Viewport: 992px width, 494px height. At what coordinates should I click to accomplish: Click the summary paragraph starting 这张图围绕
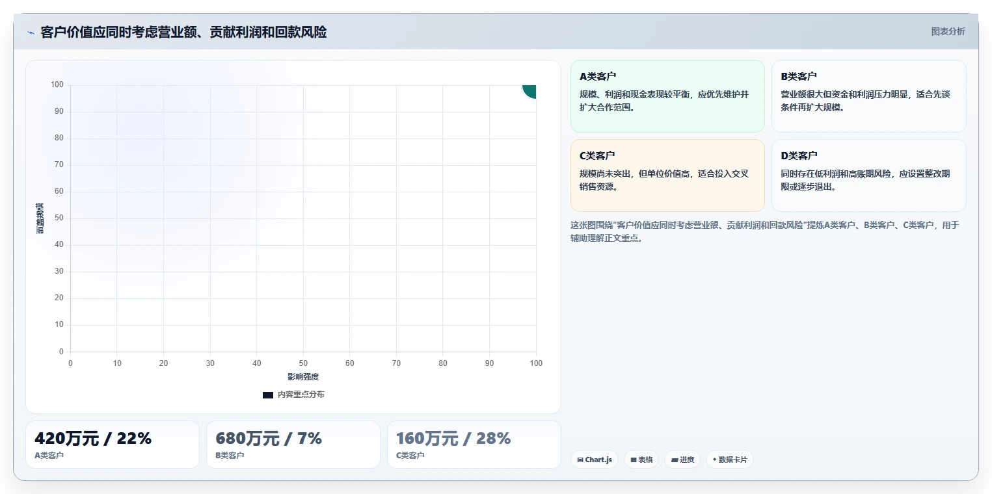coord(765,231)
